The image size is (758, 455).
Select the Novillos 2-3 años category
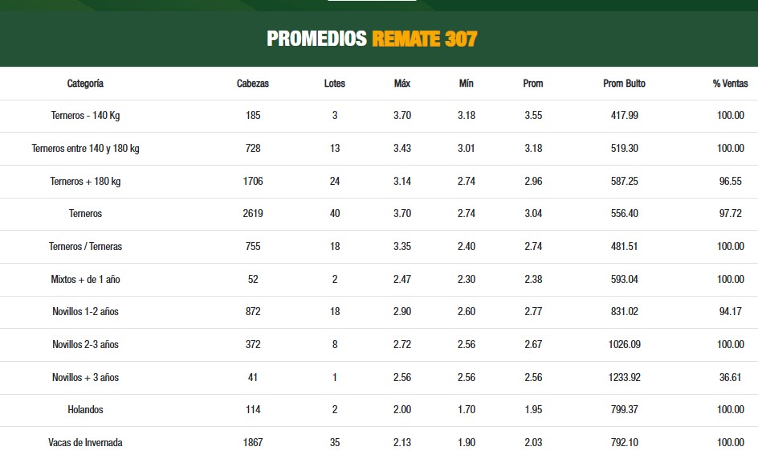(85, 345)
